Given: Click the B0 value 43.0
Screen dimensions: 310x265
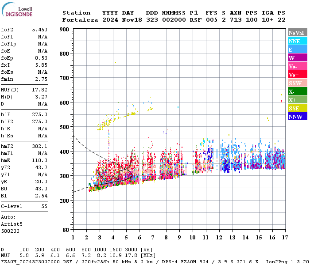Looking at the screenshot, I should tap(41, 189).
